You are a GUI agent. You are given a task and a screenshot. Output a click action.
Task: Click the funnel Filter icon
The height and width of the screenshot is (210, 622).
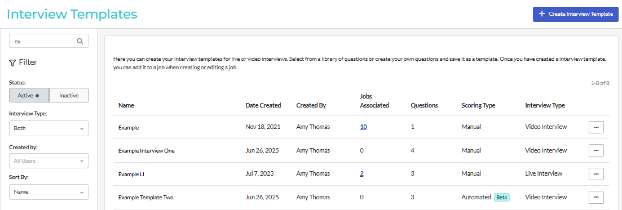tap(12, 62)
